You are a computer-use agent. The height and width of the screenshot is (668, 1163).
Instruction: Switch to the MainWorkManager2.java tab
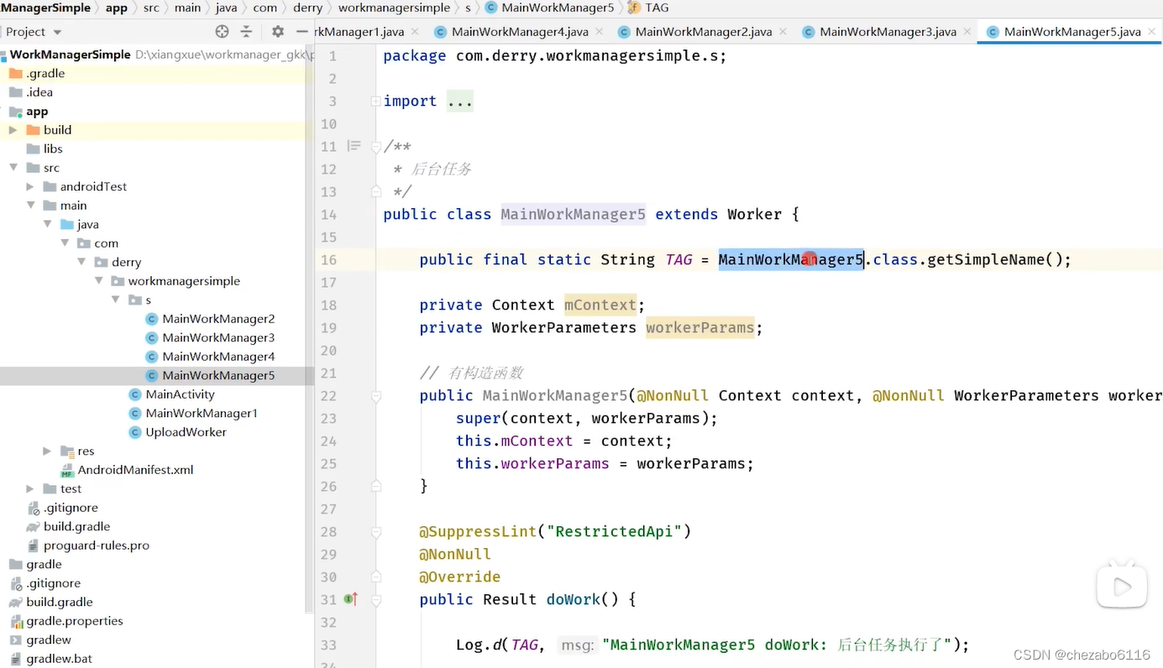pyautogui.click(x=702, y=31)
